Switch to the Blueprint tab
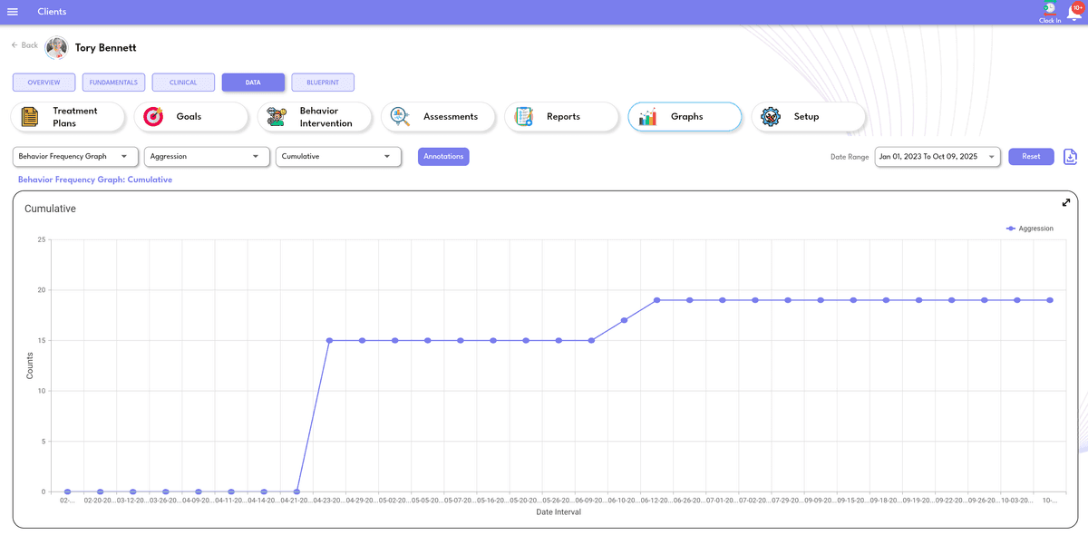The image size is (1088, 545). pyautogui.click(x=323, y=83)
